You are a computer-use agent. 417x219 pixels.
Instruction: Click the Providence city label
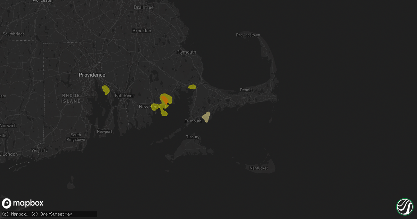click(x=92, y=75)
